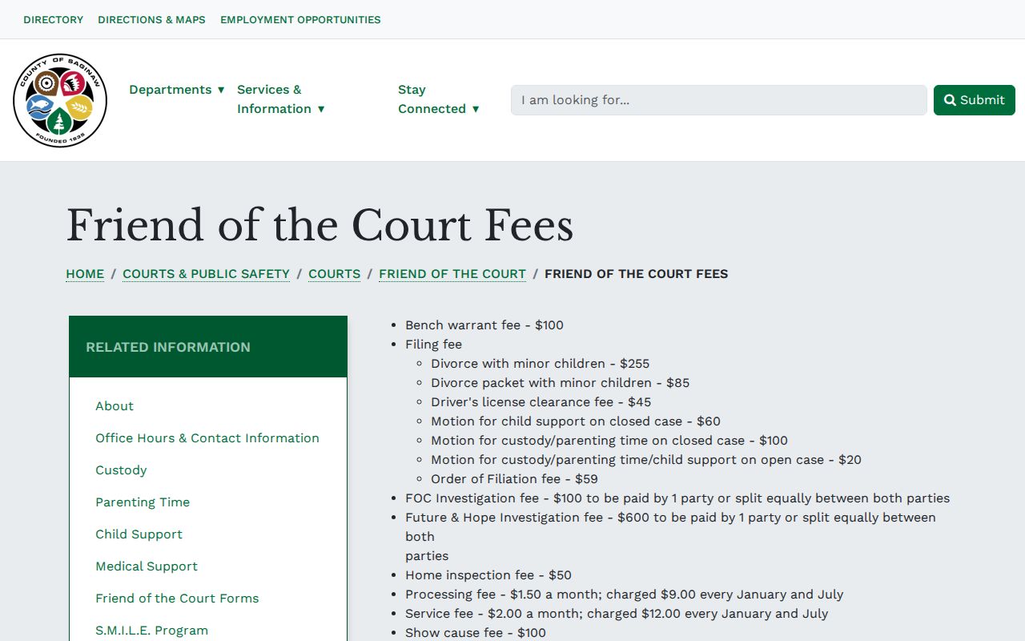Screen dimensions: 1025x641
Task: Click the 'Processing fee - $1.50 a month' line
Action: click(x=624, y=595)
